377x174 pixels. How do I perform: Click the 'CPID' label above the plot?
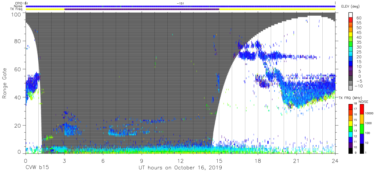pyautogui.click(x=18, y=3)
